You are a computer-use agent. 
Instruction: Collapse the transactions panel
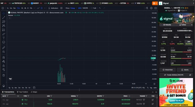[x=153, y=92]
